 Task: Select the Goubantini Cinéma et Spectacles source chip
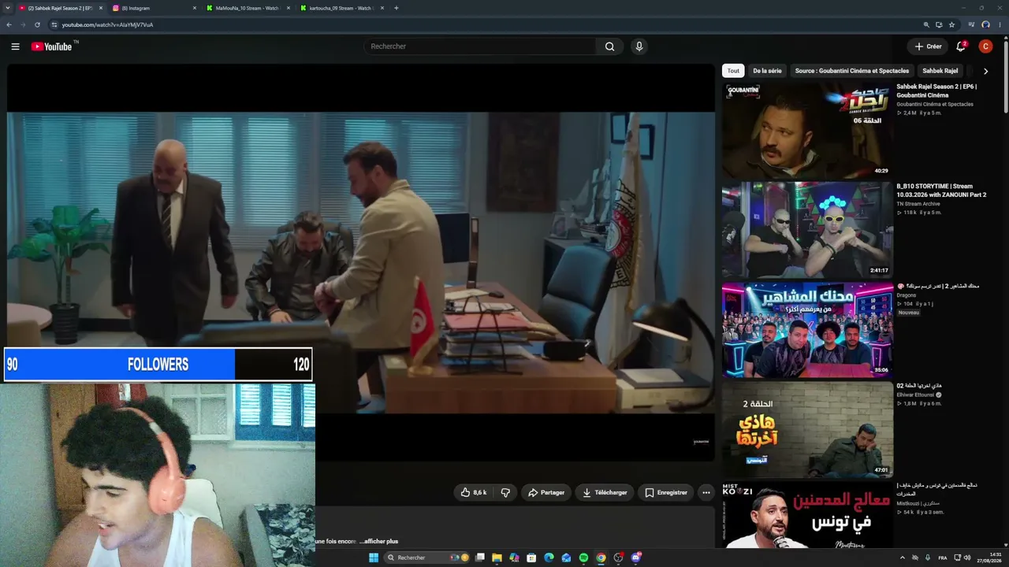(852, 71)
